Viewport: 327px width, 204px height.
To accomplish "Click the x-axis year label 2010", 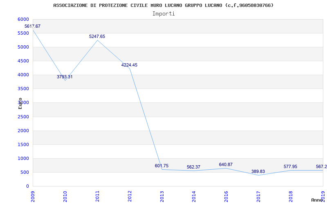I will [65, 196].
